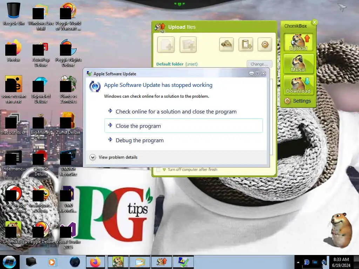Click the Apple Software Update error taskbar button
Screen dimensions: 359x269
[x=184, y=262]
